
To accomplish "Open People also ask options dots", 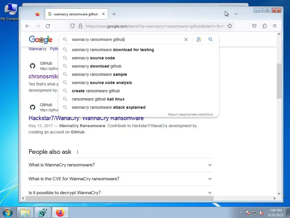I will point(78,152).
